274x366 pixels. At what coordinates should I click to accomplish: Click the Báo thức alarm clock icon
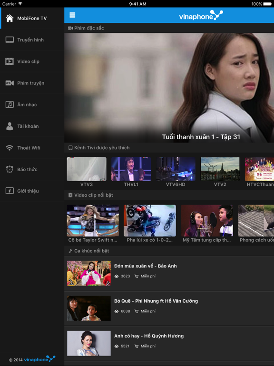click(10, 169)
